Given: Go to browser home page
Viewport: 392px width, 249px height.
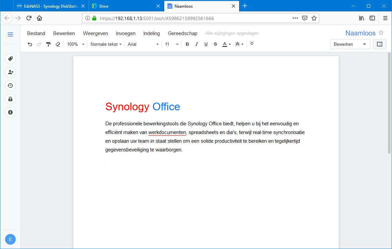Looking at the screenshot, I should [39, 18].
